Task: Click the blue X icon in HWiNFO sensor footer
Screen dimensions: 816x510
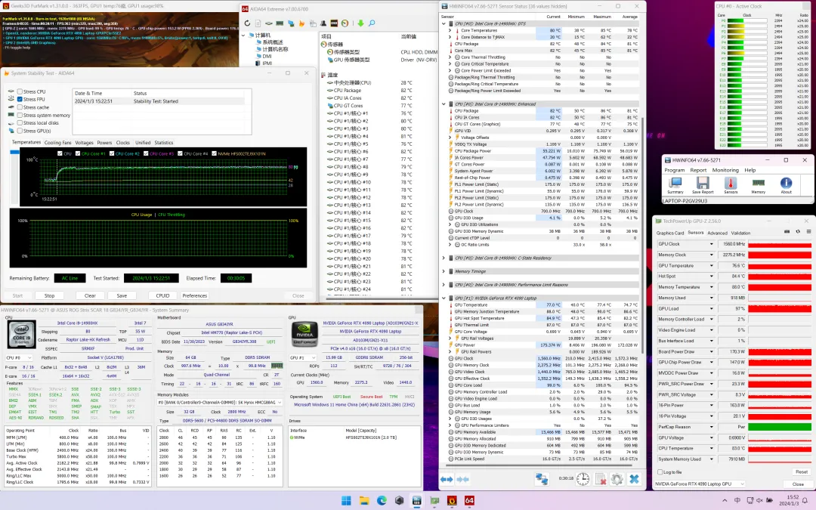Action: pos(634,479)
